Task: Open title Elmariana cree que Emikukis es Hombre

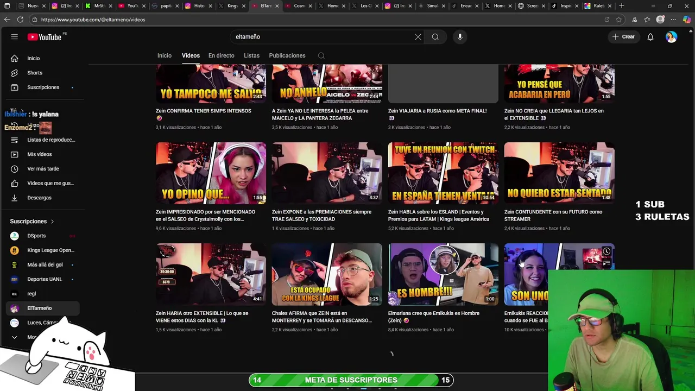Action: coord(434,317)
